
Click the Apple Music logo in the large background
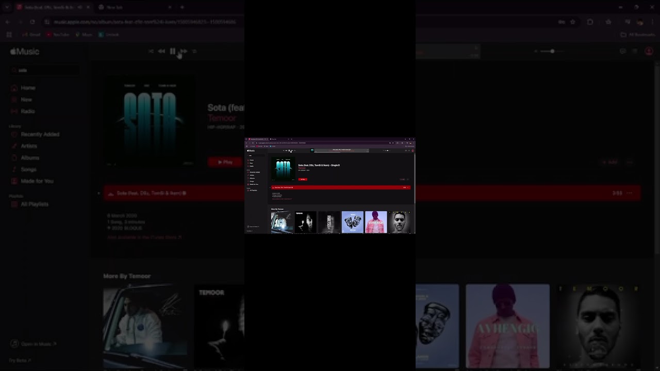[25, 52]
